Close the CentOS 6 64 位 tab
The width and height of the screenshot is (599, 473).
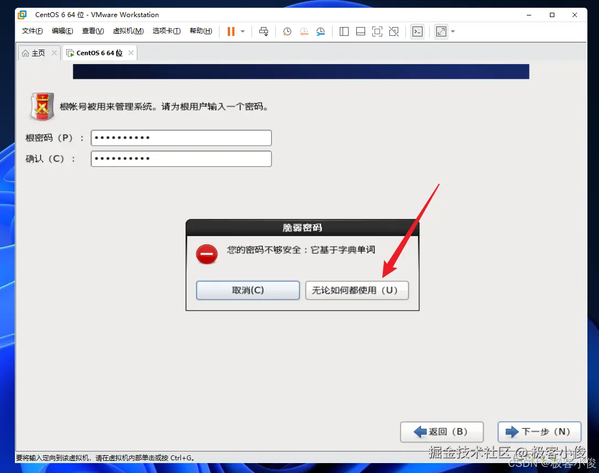coord(131,53)
